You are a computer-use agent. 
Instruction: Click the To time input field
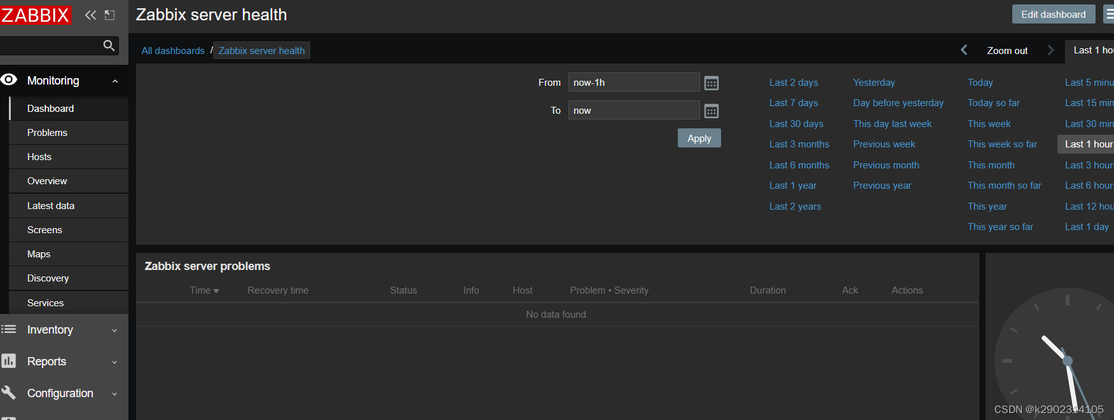coord(634,111)
